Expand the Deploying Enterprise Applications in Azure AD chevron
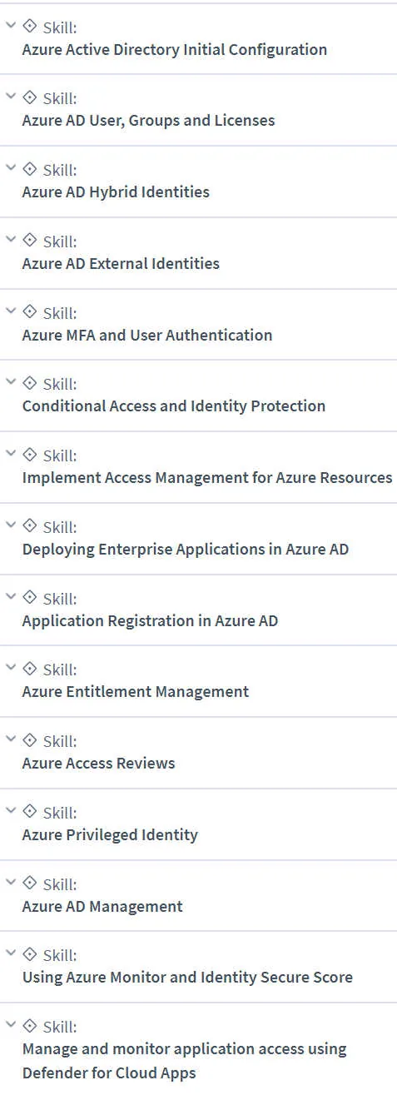 point(10,525)
